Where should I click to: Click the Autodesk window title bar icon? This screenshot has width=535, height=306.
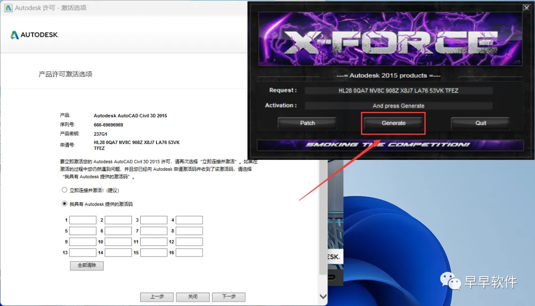coord(8,7)
